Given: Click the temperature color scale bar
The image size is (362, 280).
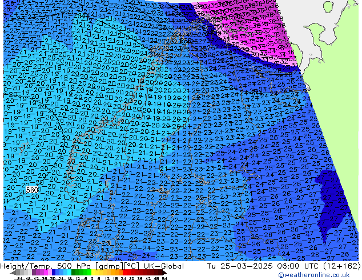Looking at the screenshot, I should [x=88, y=273].
